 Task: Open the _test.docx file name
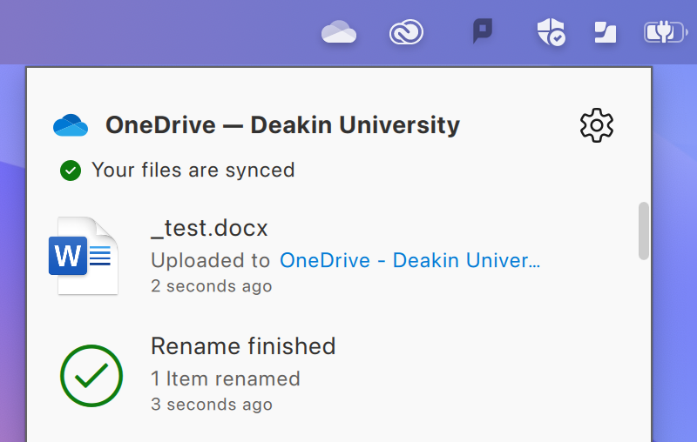209,228
